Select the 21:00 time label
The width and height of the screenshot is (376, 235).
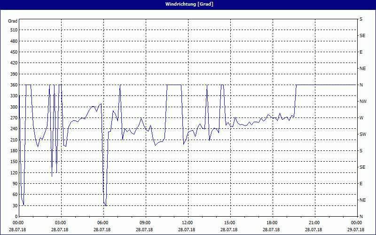click(314, 223)
